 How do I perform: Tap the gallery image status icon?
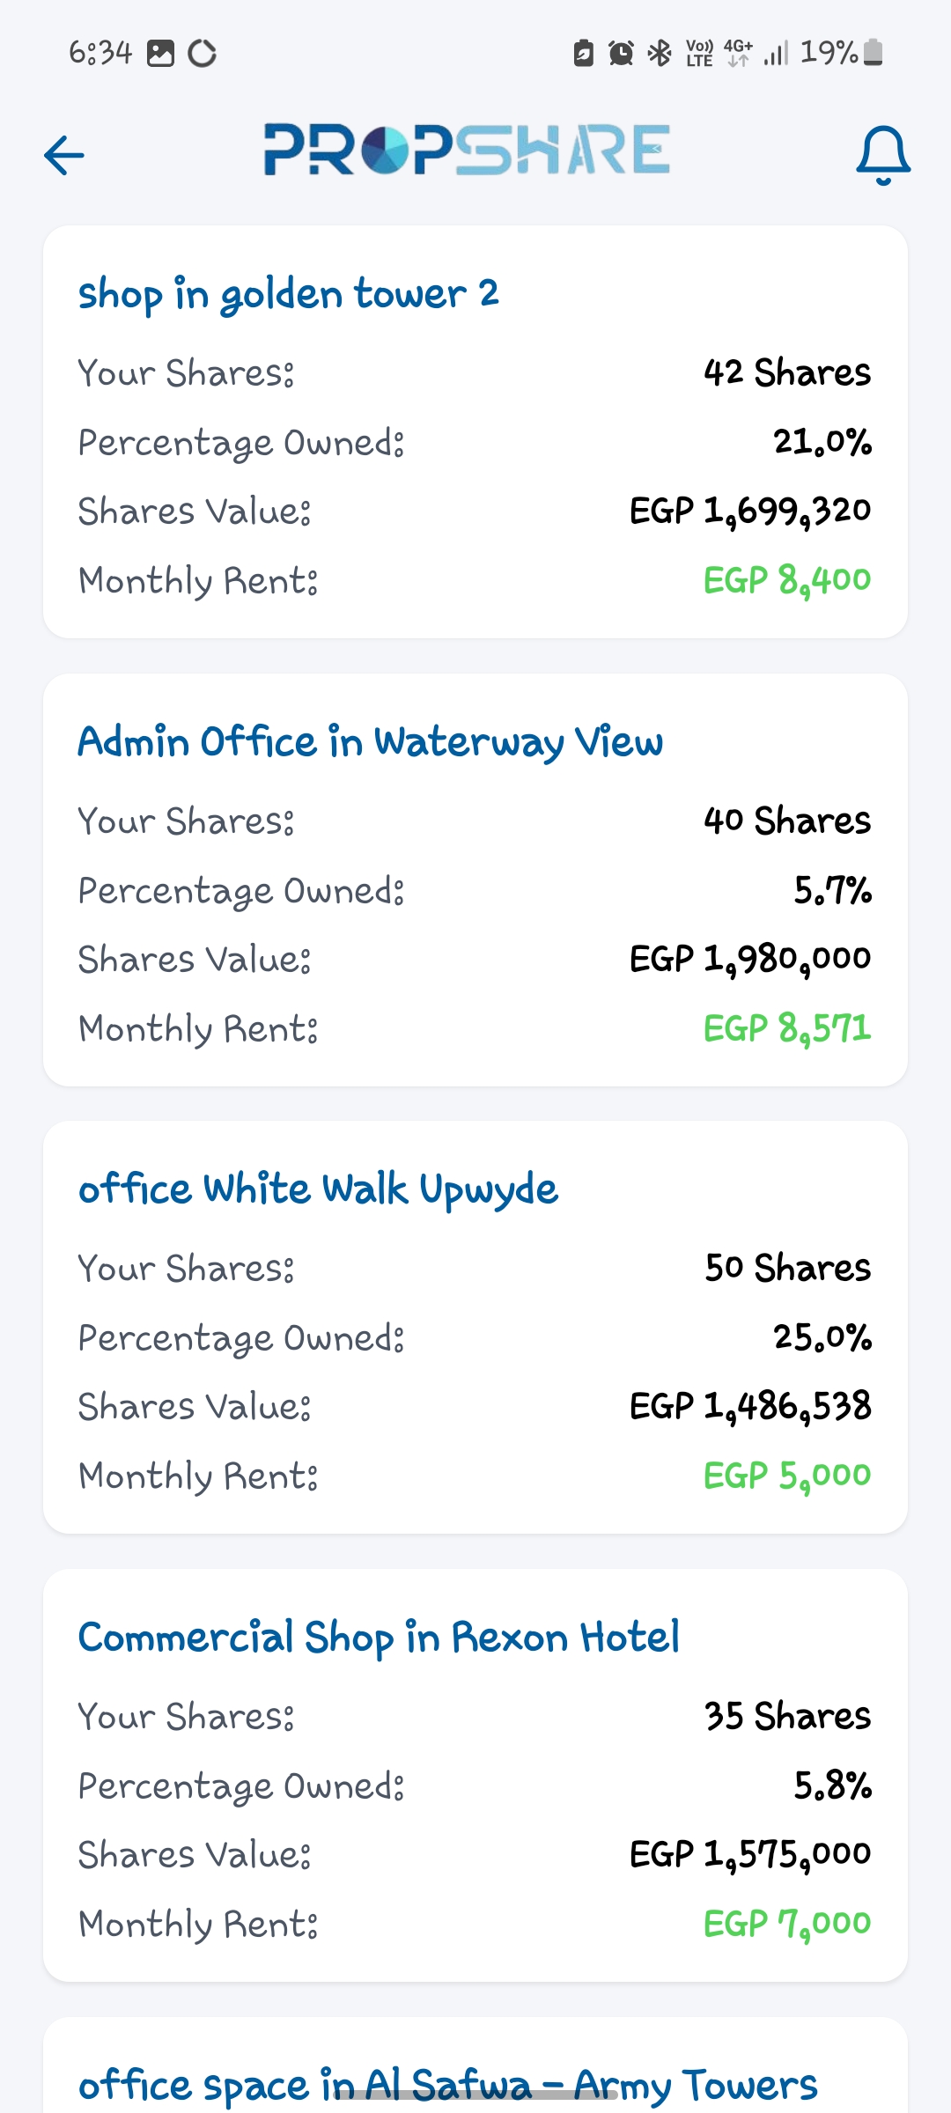(x=160, y=54)
